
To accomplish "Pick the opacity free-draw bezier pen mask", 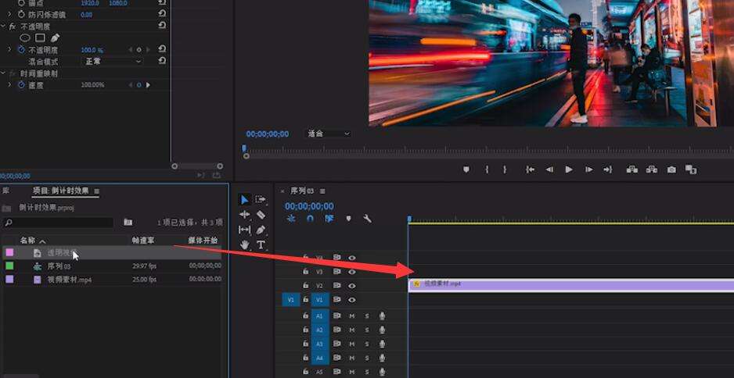I will click(55, 37).
